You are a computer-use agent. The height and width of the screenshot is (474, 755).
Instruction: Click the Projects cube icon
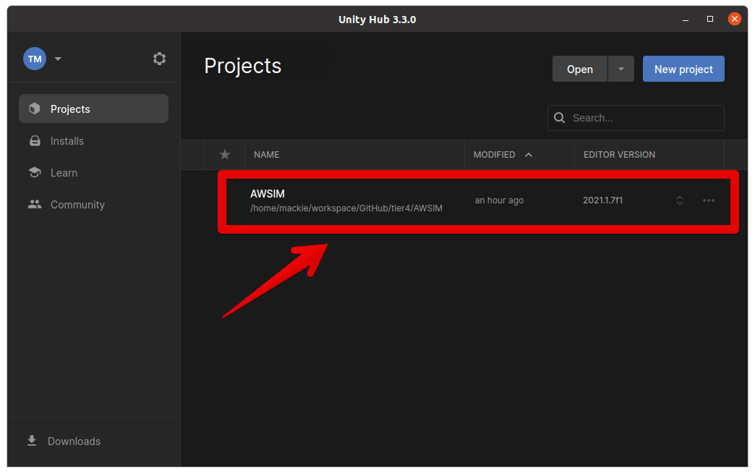pos(35,109)
